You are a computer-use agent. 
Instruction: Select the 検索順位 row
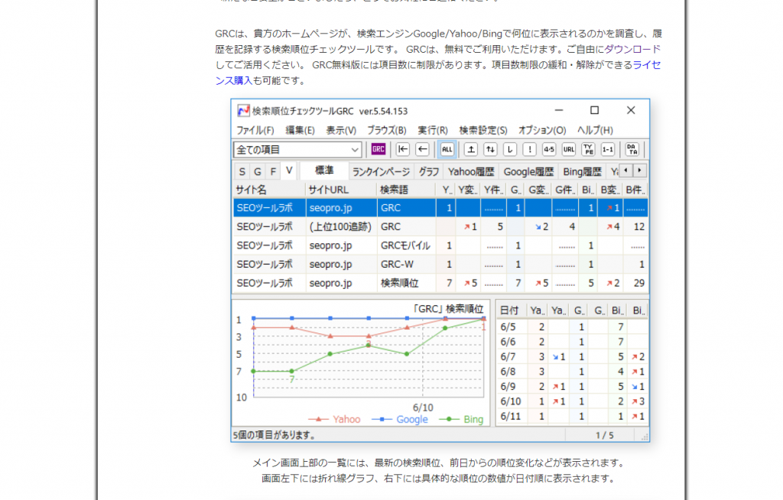tap(440, 283)
